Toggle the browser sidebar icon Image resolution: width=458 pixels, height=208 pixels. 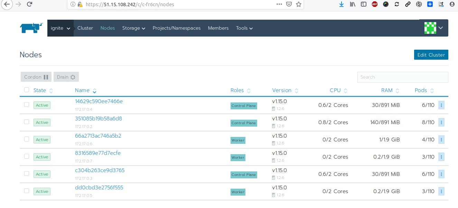point(363,4)
